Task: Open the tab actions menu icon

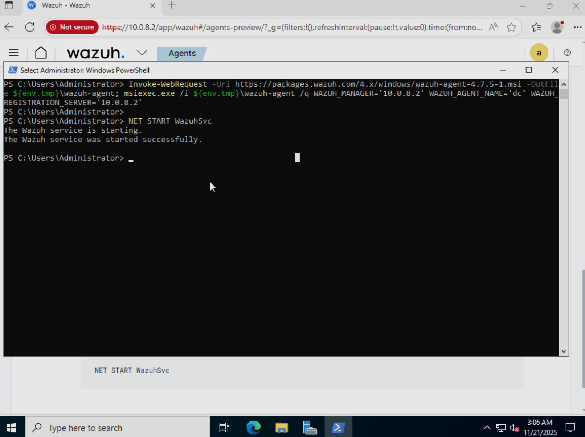Action: tap(9, 5)
